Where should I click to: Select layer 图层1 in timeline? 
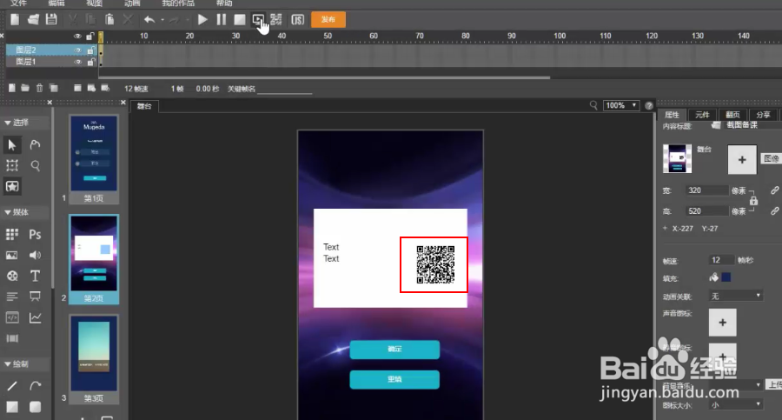pyautogui.click(x=26, y=62)
